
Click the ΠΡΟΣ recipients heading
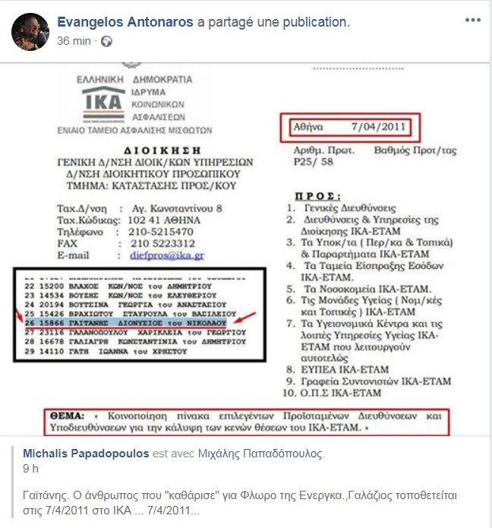317,196
